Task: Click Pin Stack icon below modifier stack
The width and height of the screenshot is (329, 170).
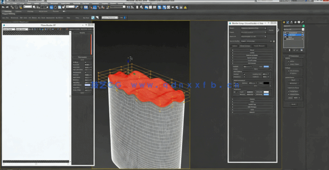Action: [x=286, y=50]
